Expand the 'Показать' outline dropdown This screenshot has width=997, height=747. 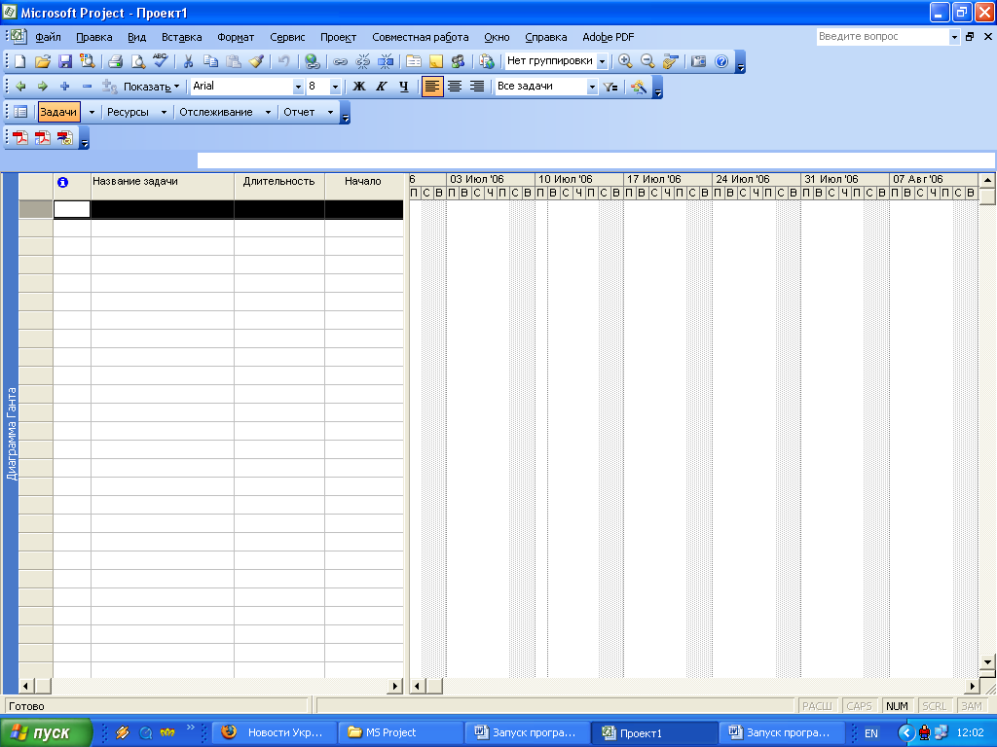tap(151, 87)
